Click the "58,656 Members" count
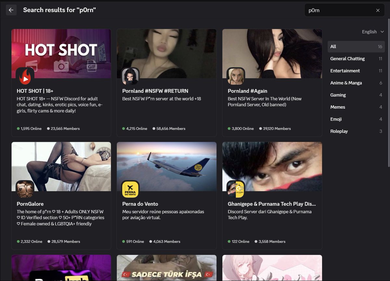390x281 pixels. coord(171,128)
